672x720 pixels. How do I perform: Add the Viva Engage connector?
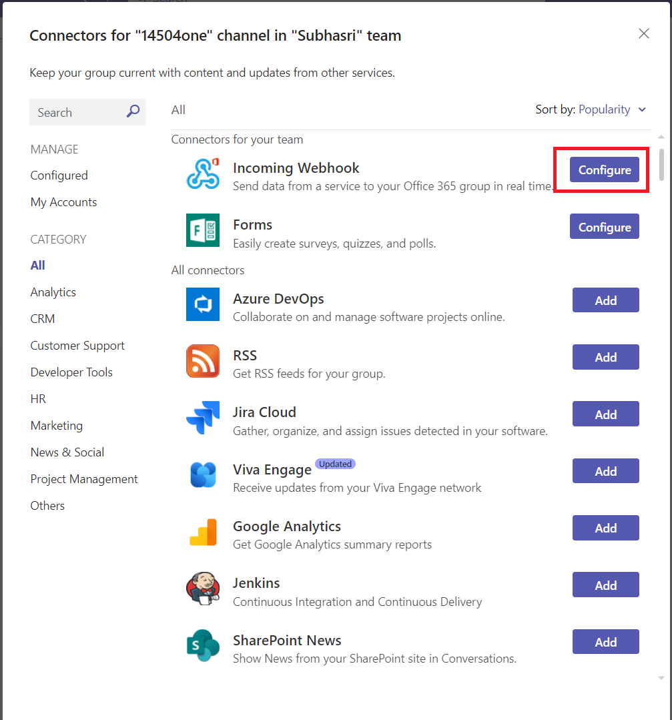[605, 470]
